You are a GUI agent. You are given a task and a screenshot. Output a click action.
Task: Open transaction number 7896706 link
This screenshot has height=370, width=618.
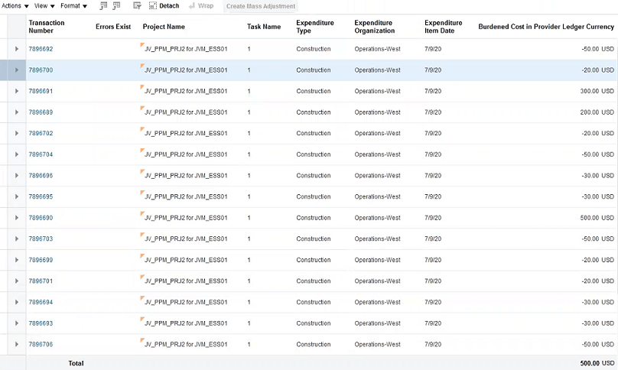41,344
